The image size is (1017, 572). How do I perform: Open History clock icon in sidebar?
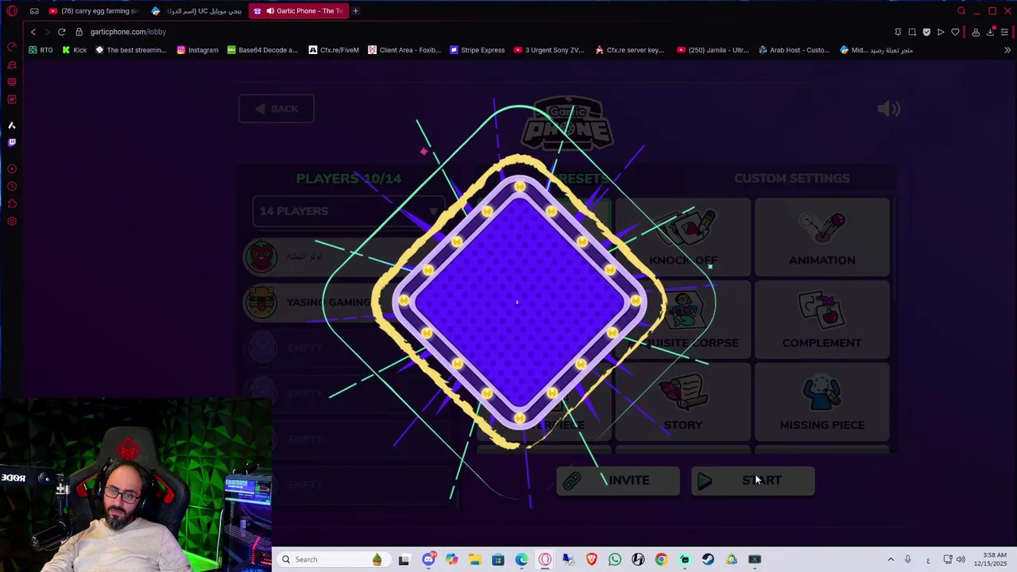11,187
